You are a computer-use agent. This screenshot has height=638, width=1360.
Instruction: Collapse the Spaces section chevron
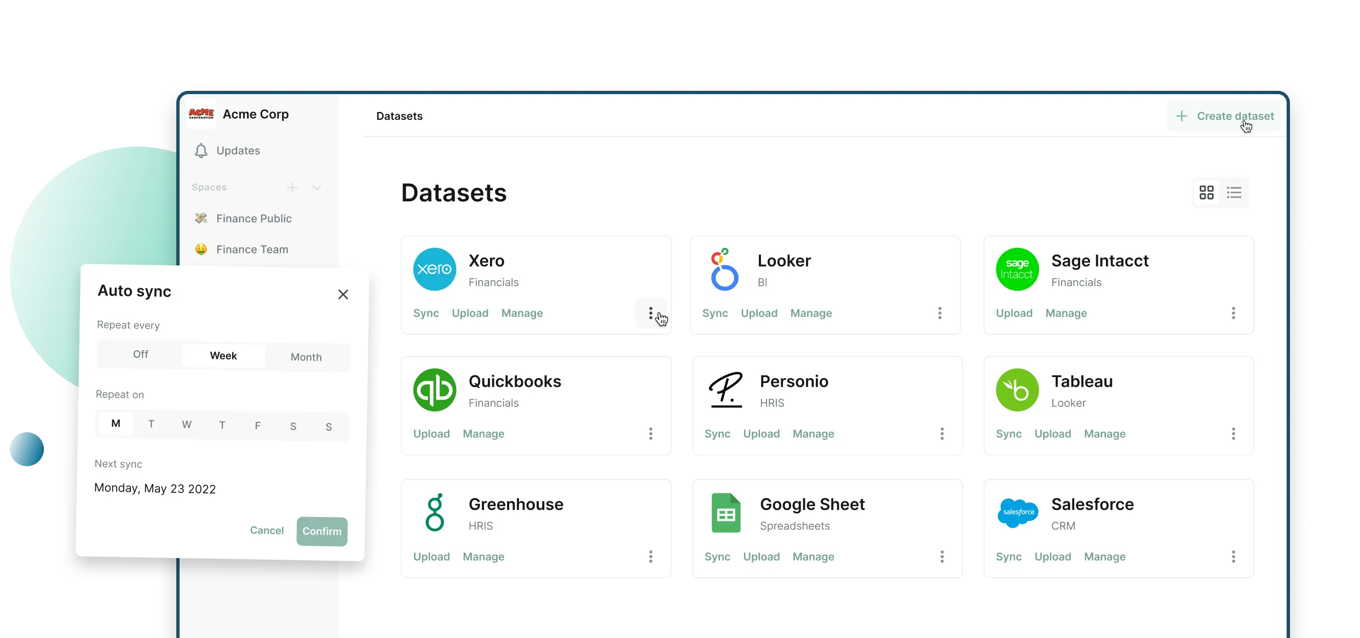pyautogui.click(x=316, y=188)
